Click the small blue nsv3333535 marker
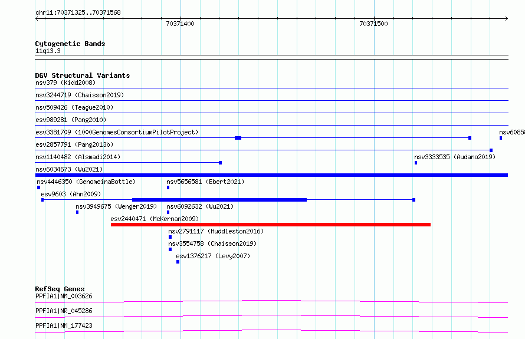This screenshot has height=339, width=525. coord(416,163)
